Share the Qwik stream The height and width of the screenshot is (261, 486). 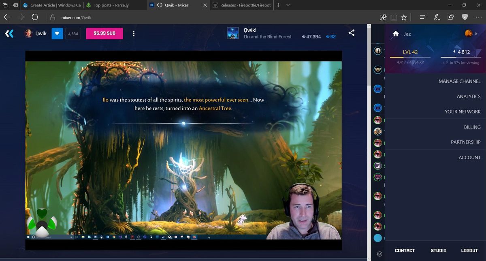(x=352, y=33)
